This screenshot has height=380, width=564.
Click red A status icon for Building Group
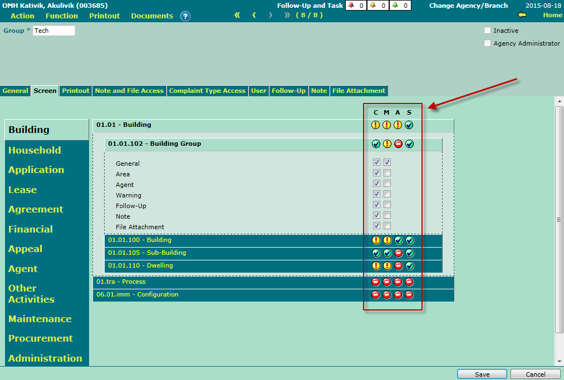point(398,144)
